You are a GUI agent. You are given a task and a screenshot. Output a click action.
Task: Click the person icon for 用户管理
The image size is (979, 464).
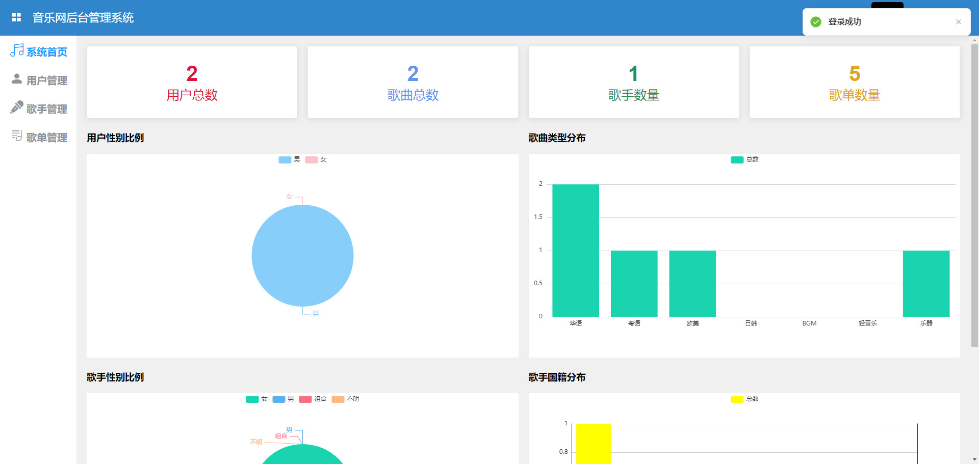pos(17,78)
